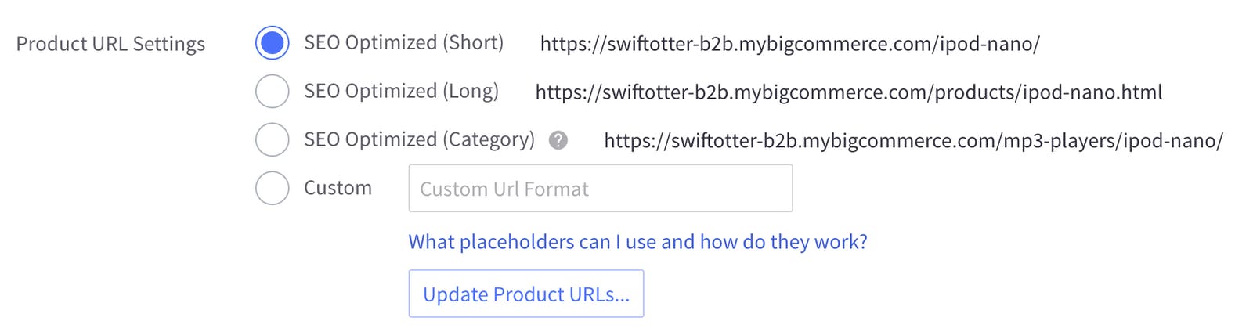Click the Custom label text
Screen dimensions: 1253x332
click(338, 188)
